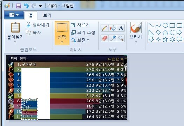Viewport: 184px width, 126px height.
Task: Select the Color picker eyedropper tool
Action: pos(113,38)
